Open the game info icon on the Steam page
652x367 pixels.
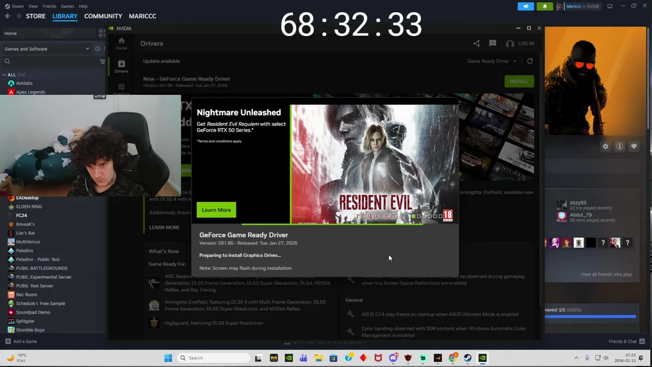[619, 146]
